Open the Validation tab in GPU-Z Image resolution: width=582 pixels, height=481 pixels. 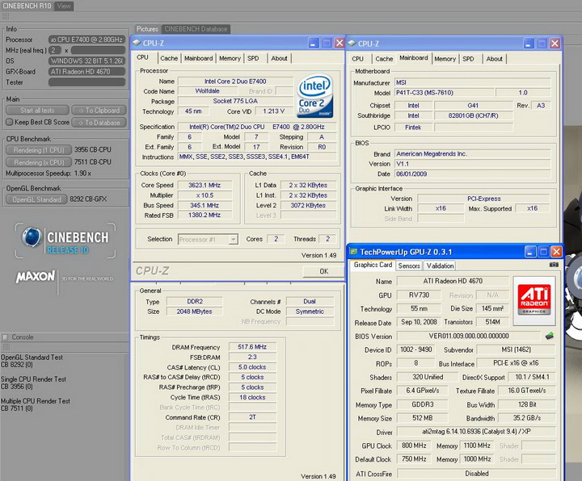point(440,266)
